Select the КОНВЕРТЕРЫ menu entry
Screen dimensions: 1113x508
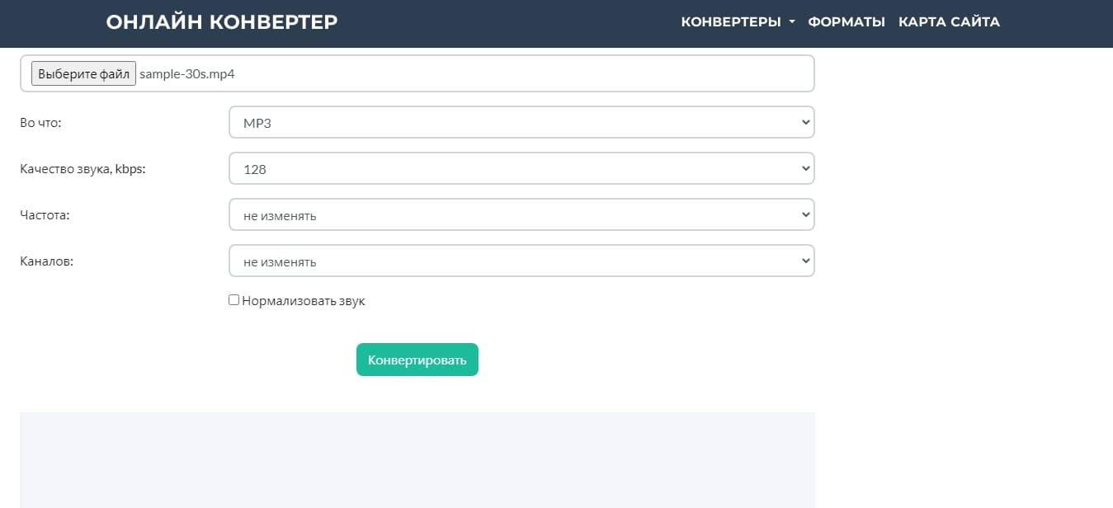(733, 22)
